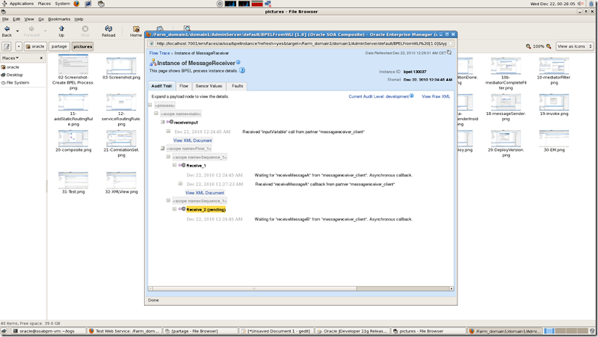This screenshot has width=598, height=337.
Task: Click the info icon beside Instance of MessageReceiver
Action: click(x=238, y=62)
